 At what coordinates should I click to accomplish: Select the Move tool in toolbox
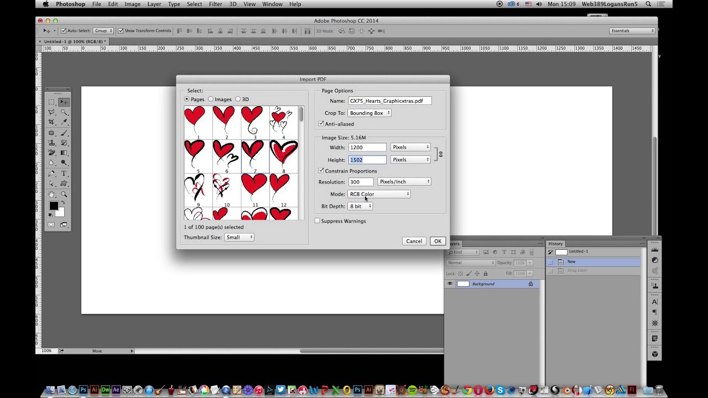coord(64,102)
